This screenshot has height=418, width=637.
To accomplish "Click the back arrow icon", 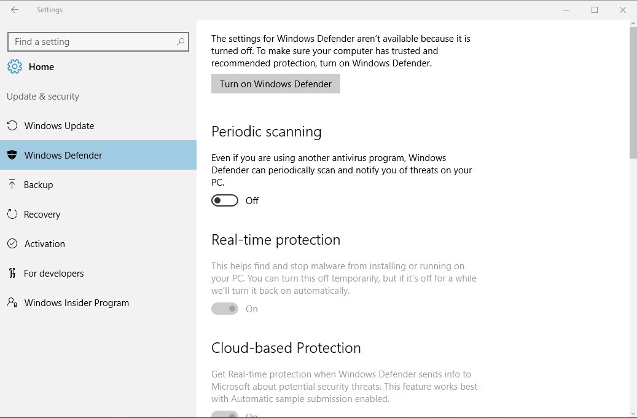I will click(15, 10).
